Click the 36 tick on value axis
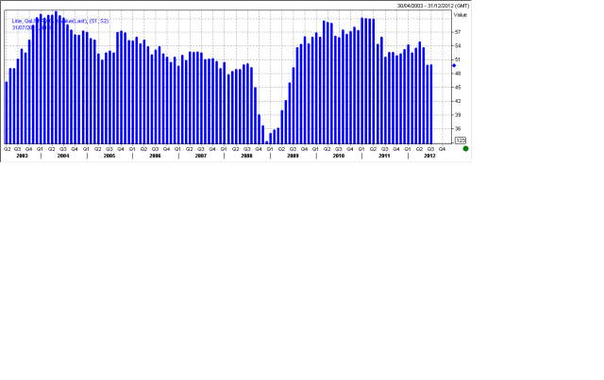The height and width of the screenshot is (380, 604). 458,128
